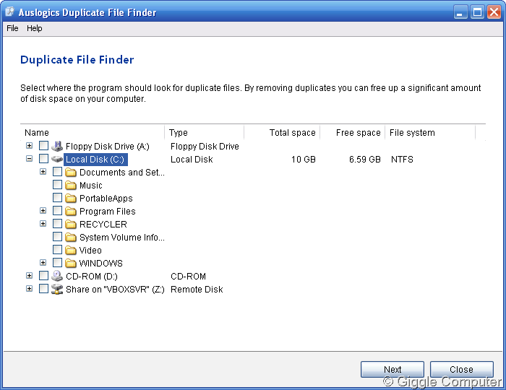Click the NTFS file system value

[x=402, y=159]
